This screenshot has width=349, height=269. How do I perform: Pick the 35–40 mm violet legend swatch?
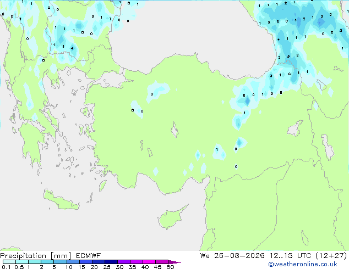[136, 262]
